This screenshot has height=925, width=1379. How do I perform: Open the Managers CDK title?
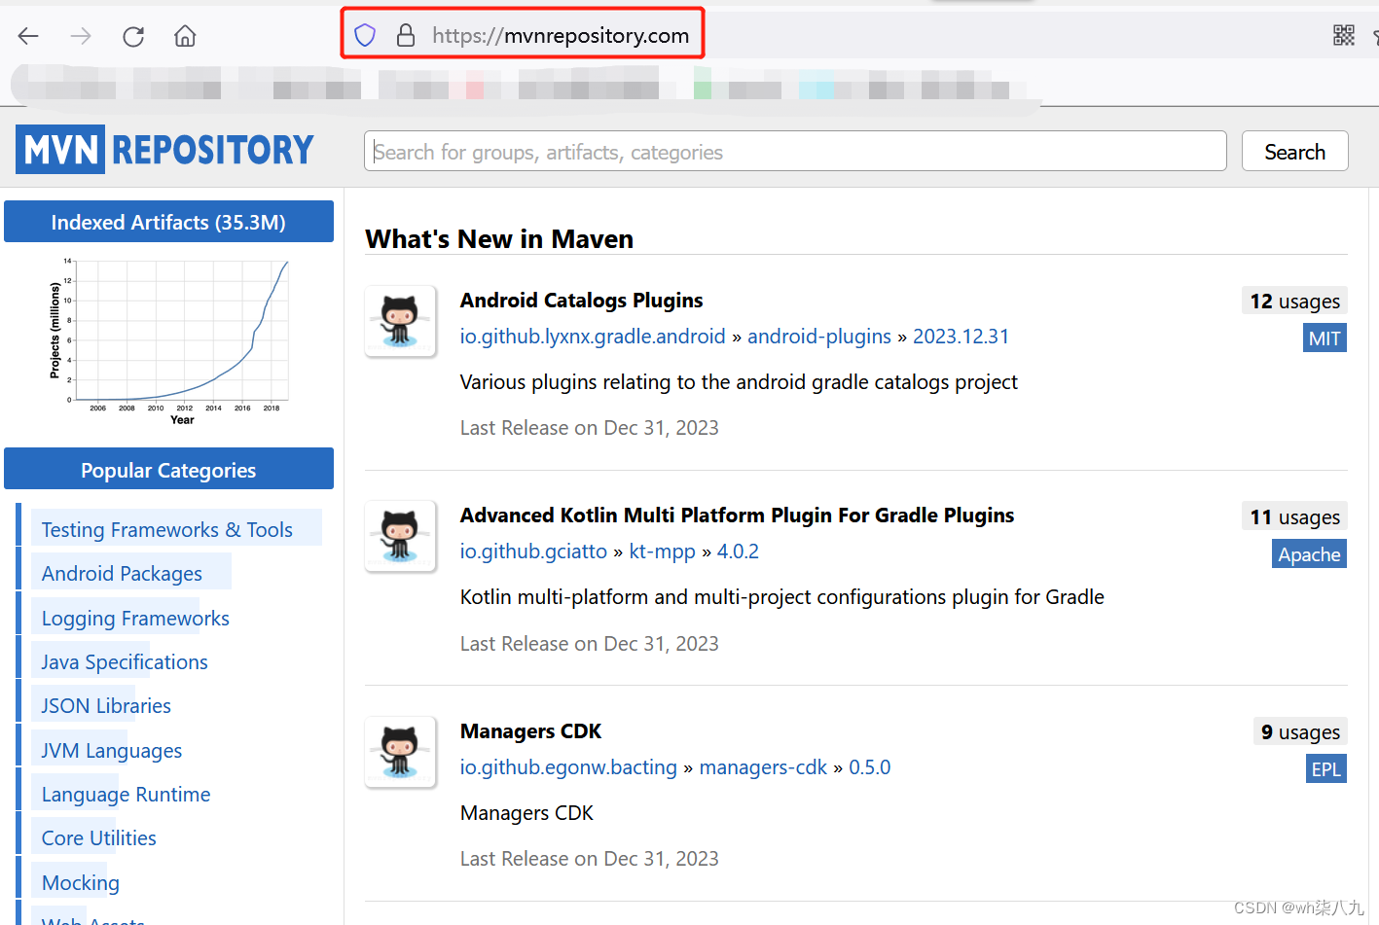point(530,730)
